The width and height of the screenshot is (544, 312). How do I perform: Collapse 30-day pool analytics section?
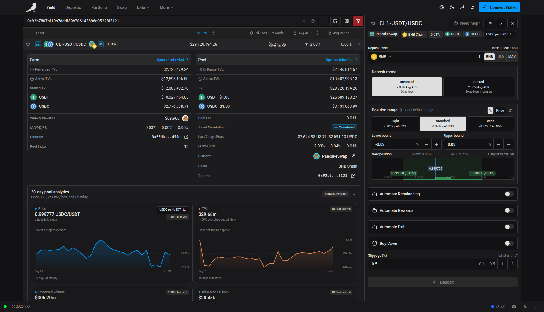point(354,194)
